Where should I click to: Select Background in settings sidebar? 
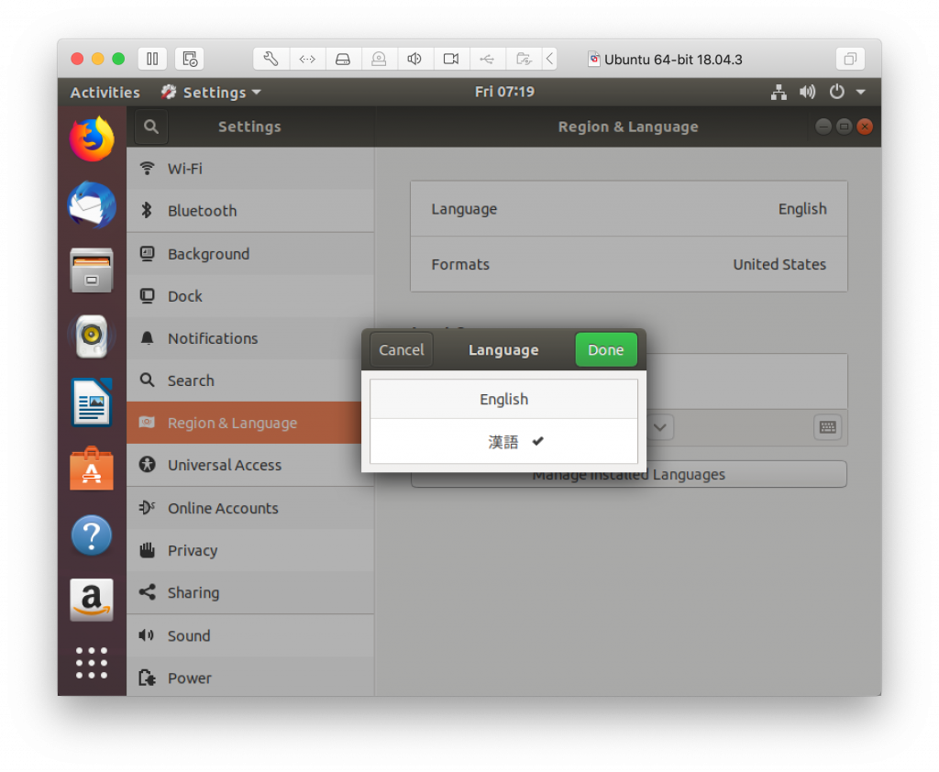tap(250, 254)
